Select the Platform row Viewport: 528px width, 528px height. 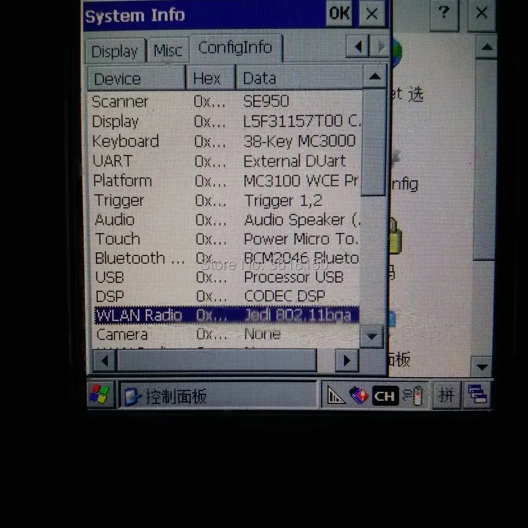(x=226, y=181)
